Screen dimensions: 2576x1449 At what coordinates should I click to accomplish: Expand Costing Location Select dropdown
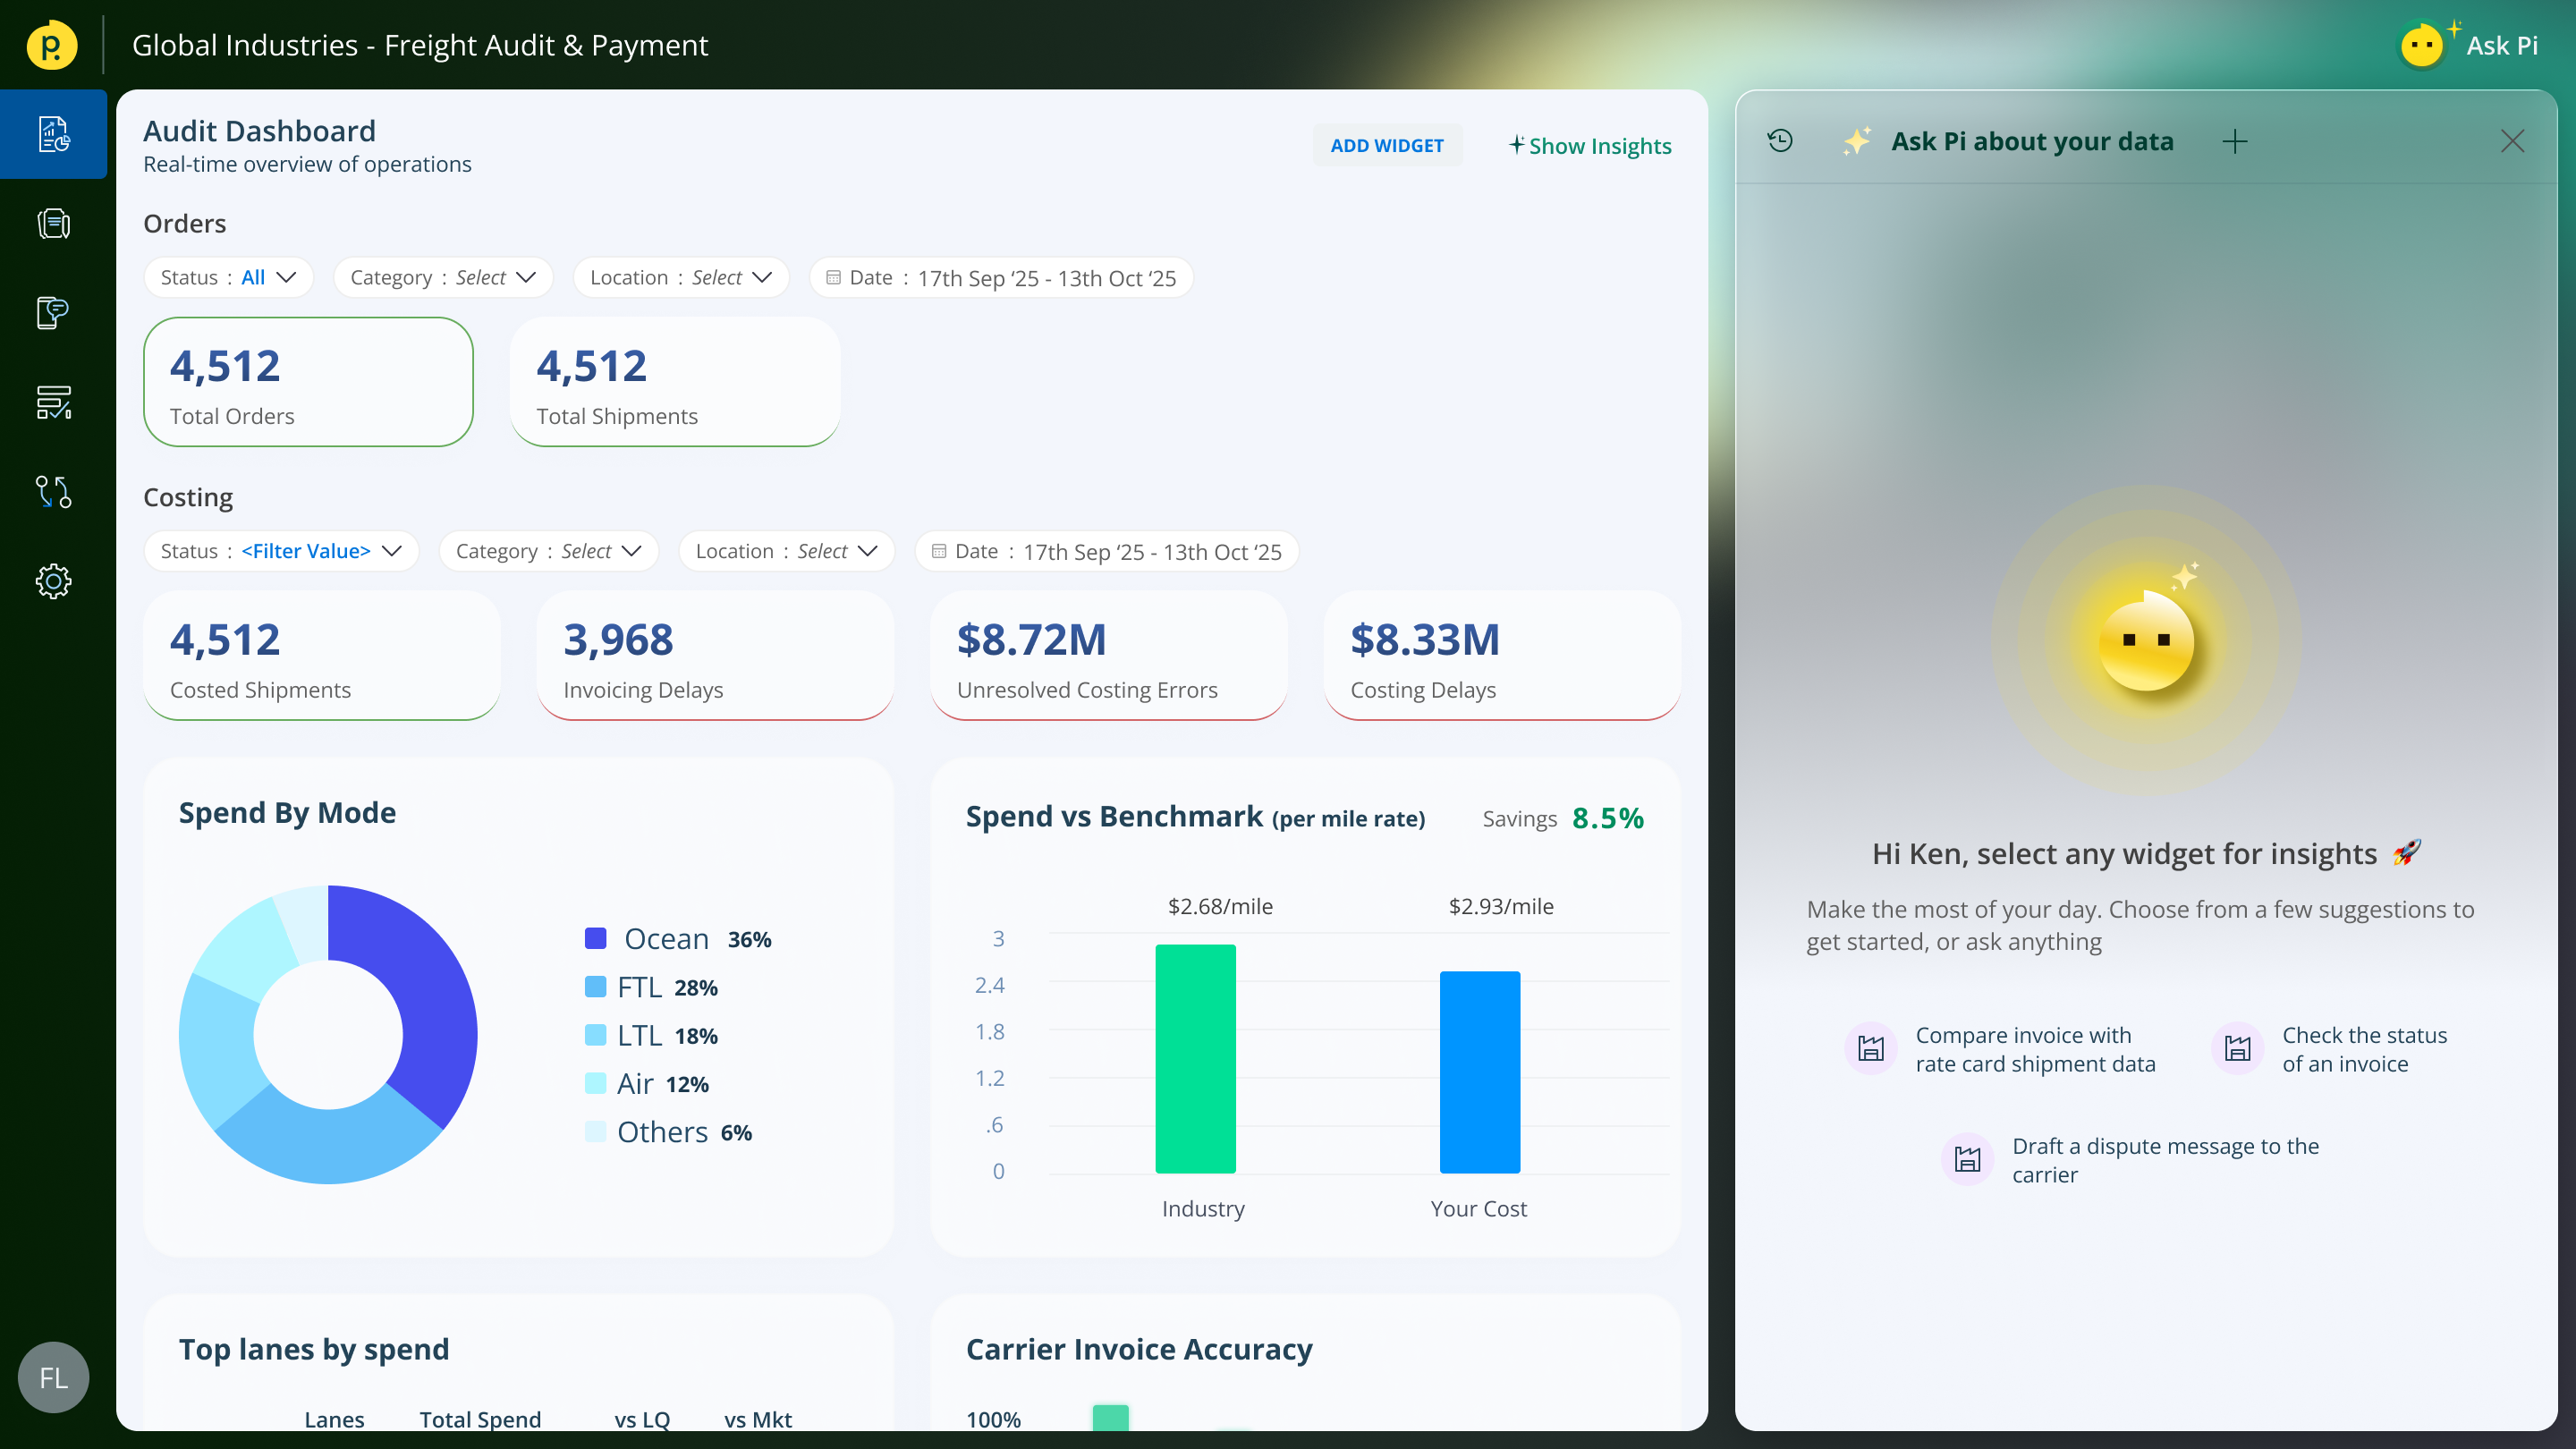[x=786, y=552]
